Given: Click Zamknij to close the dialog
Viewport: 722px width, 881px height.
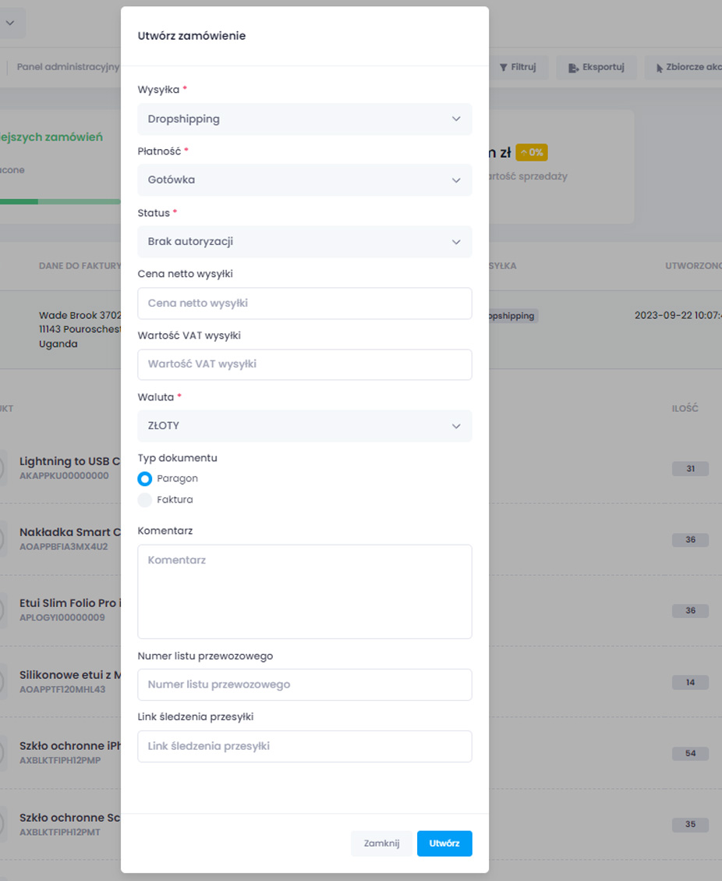Looking at the screenshot, I should coord(381,844).
